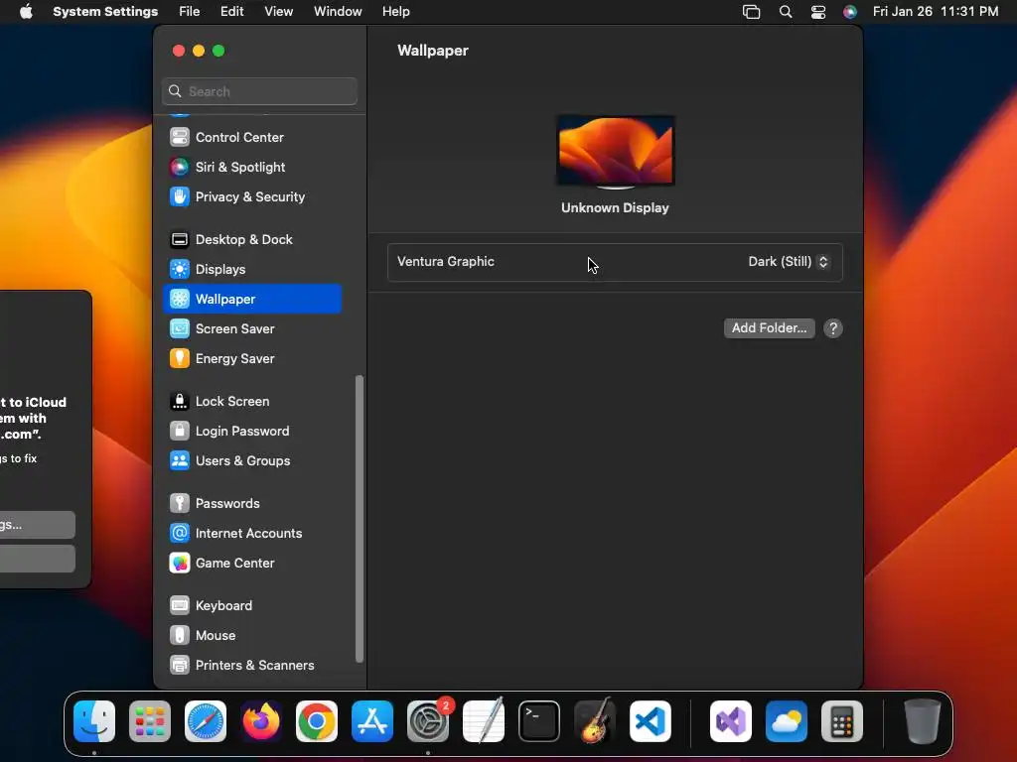Open Visual Studio from the Dock
Screen dimensions: 1017x762
pos(731,721)
